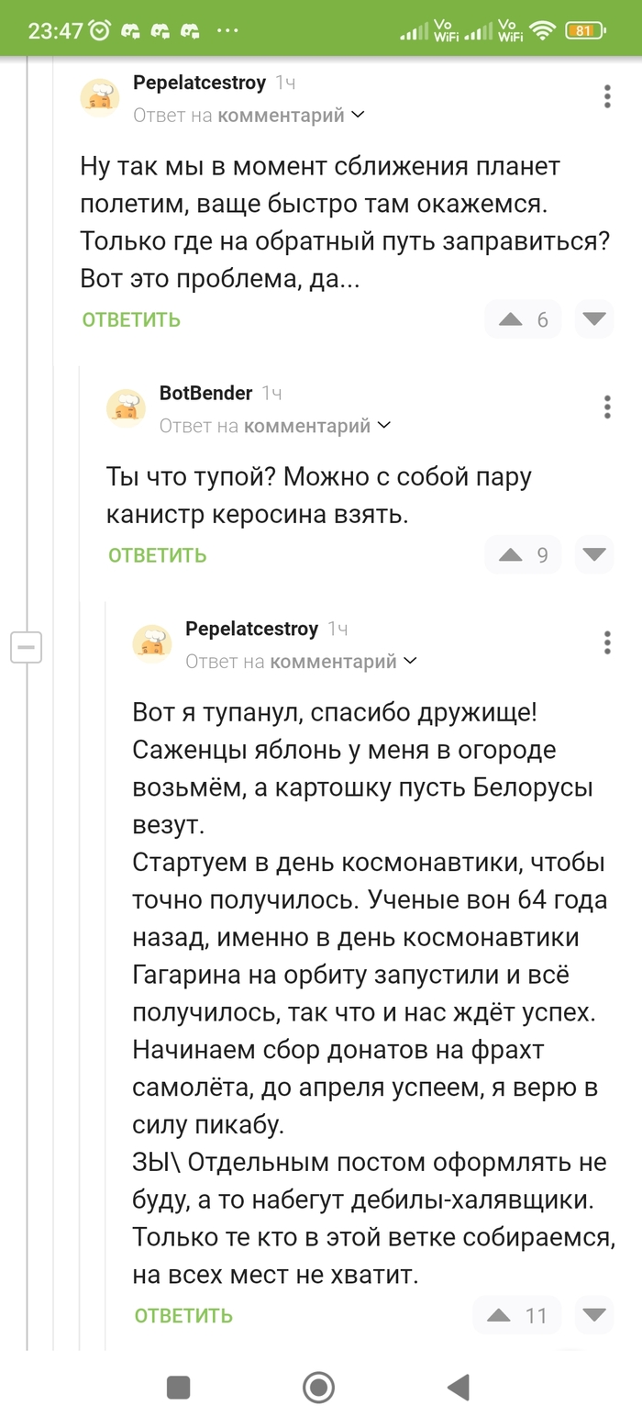Open three-dot menu on BotBender's comment
This screenshot has height=1428, width=642.
(607, 407)
